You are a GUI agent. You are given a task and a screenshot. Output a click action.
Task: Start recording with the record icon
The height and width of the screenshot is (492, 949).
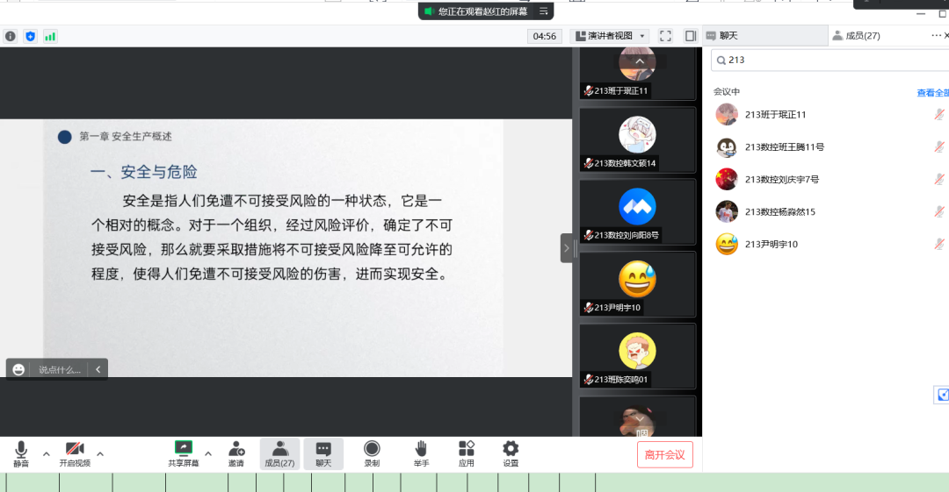click(372, 449)
